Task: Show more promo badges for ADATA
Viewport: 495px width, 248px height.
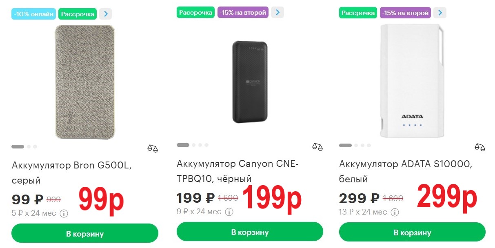Action: [x=440, y=13]
